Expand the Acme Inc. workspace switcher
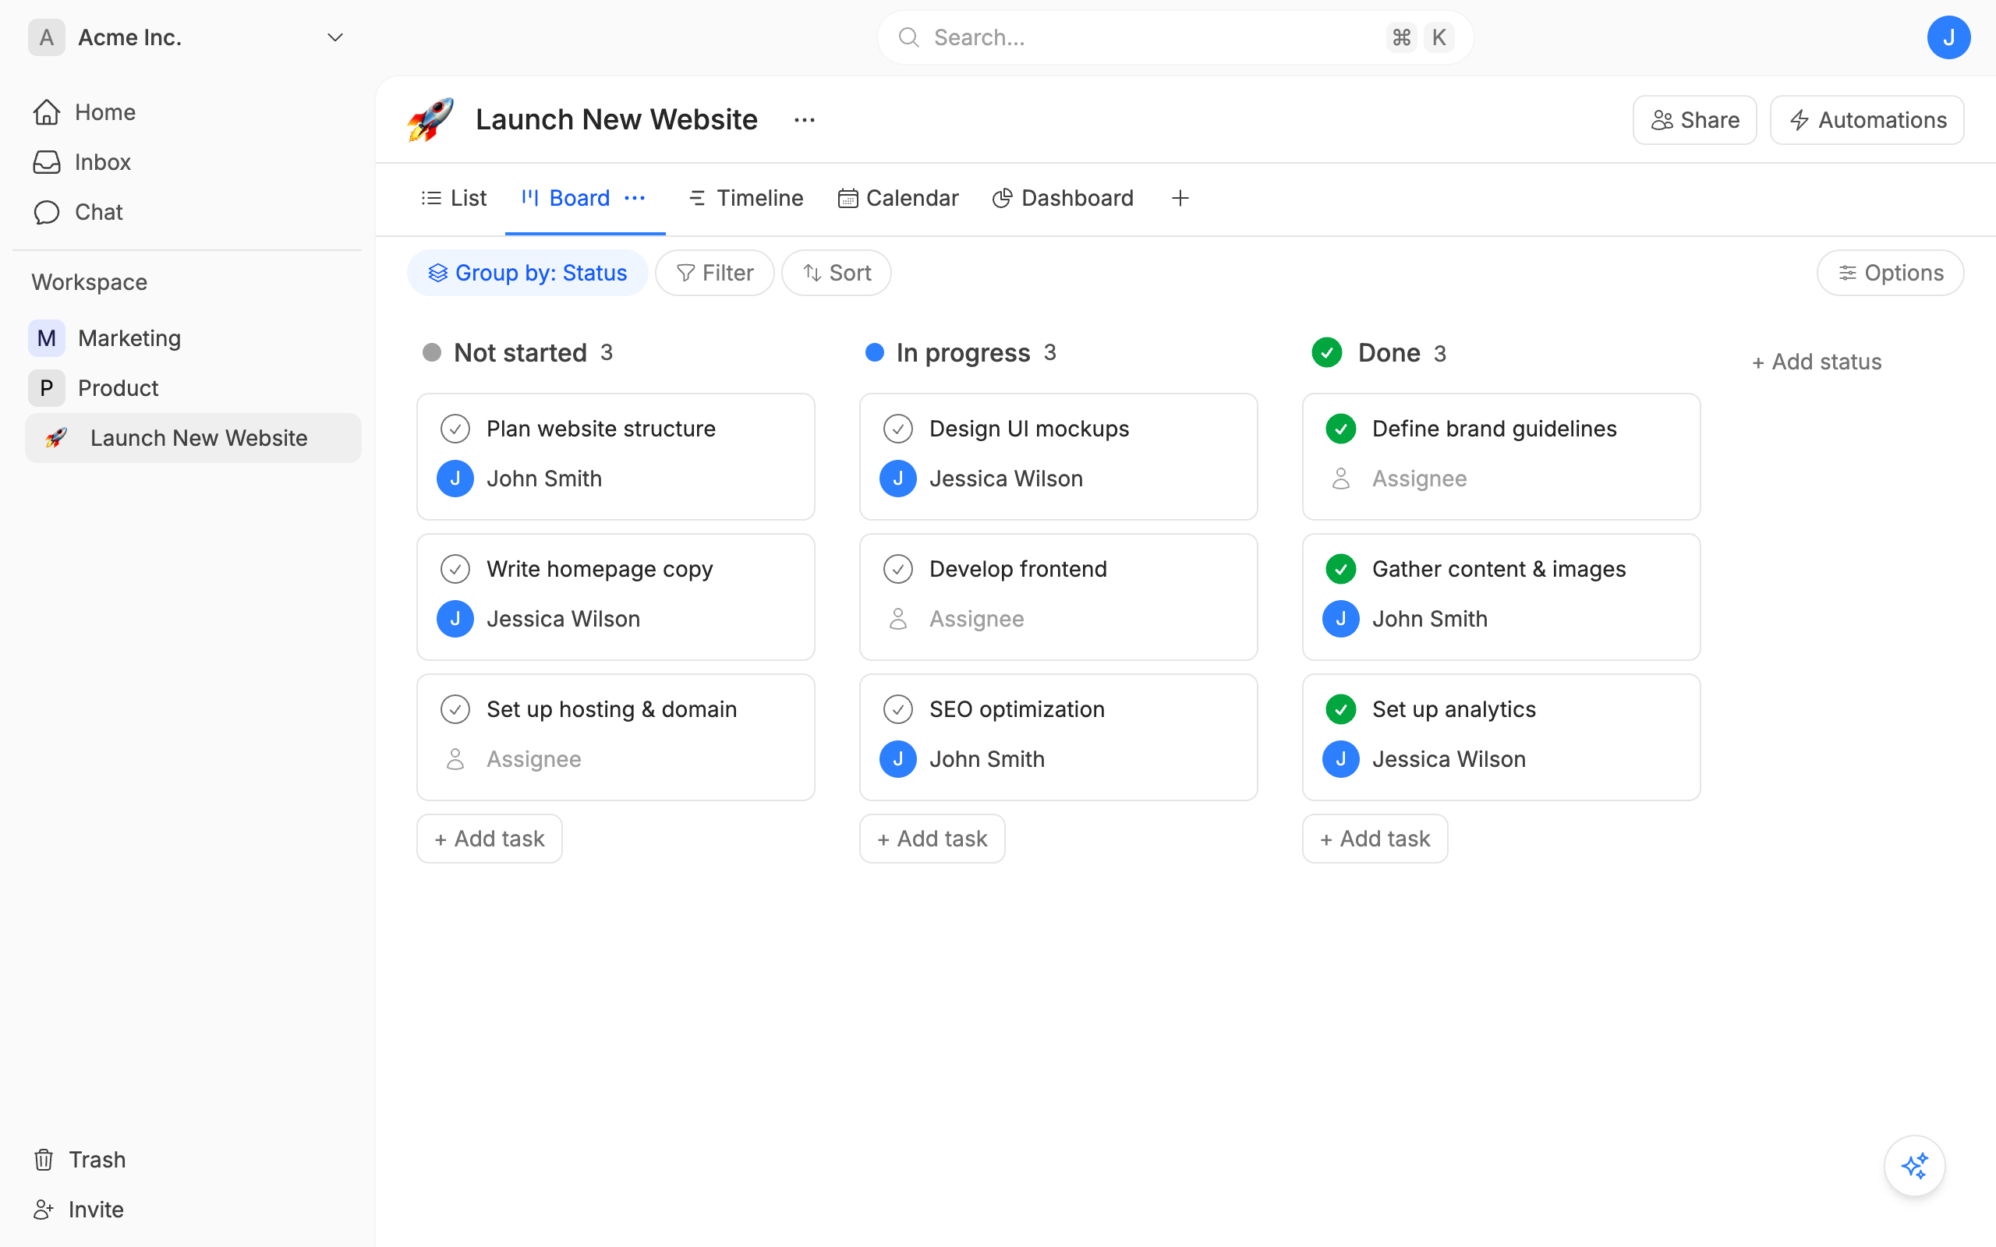This screenshot has width=1996, height=1247. coord(334,38)
